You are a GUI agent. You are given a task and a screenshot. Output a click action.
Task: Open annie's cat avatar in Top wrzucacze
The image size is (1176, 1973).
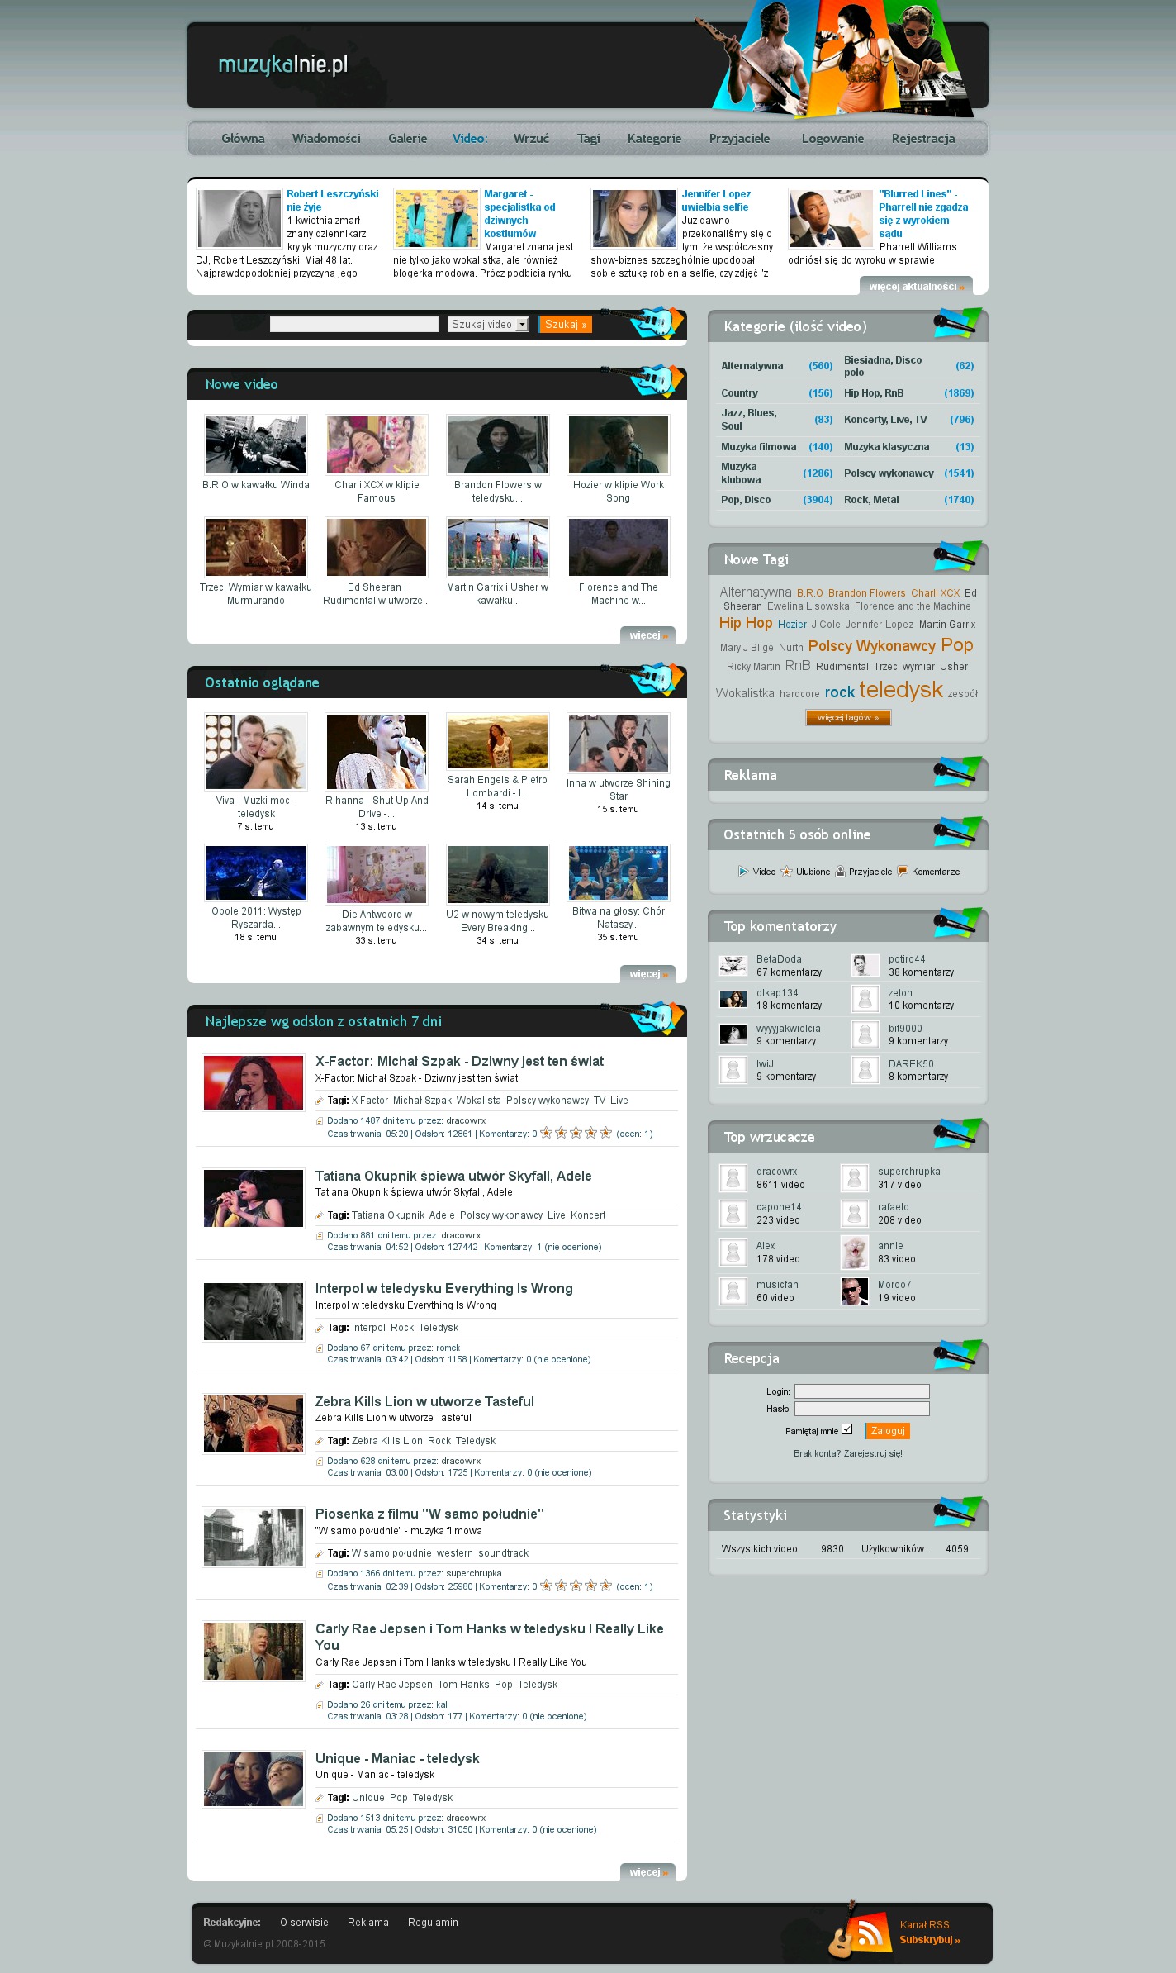click(854, 1252)
